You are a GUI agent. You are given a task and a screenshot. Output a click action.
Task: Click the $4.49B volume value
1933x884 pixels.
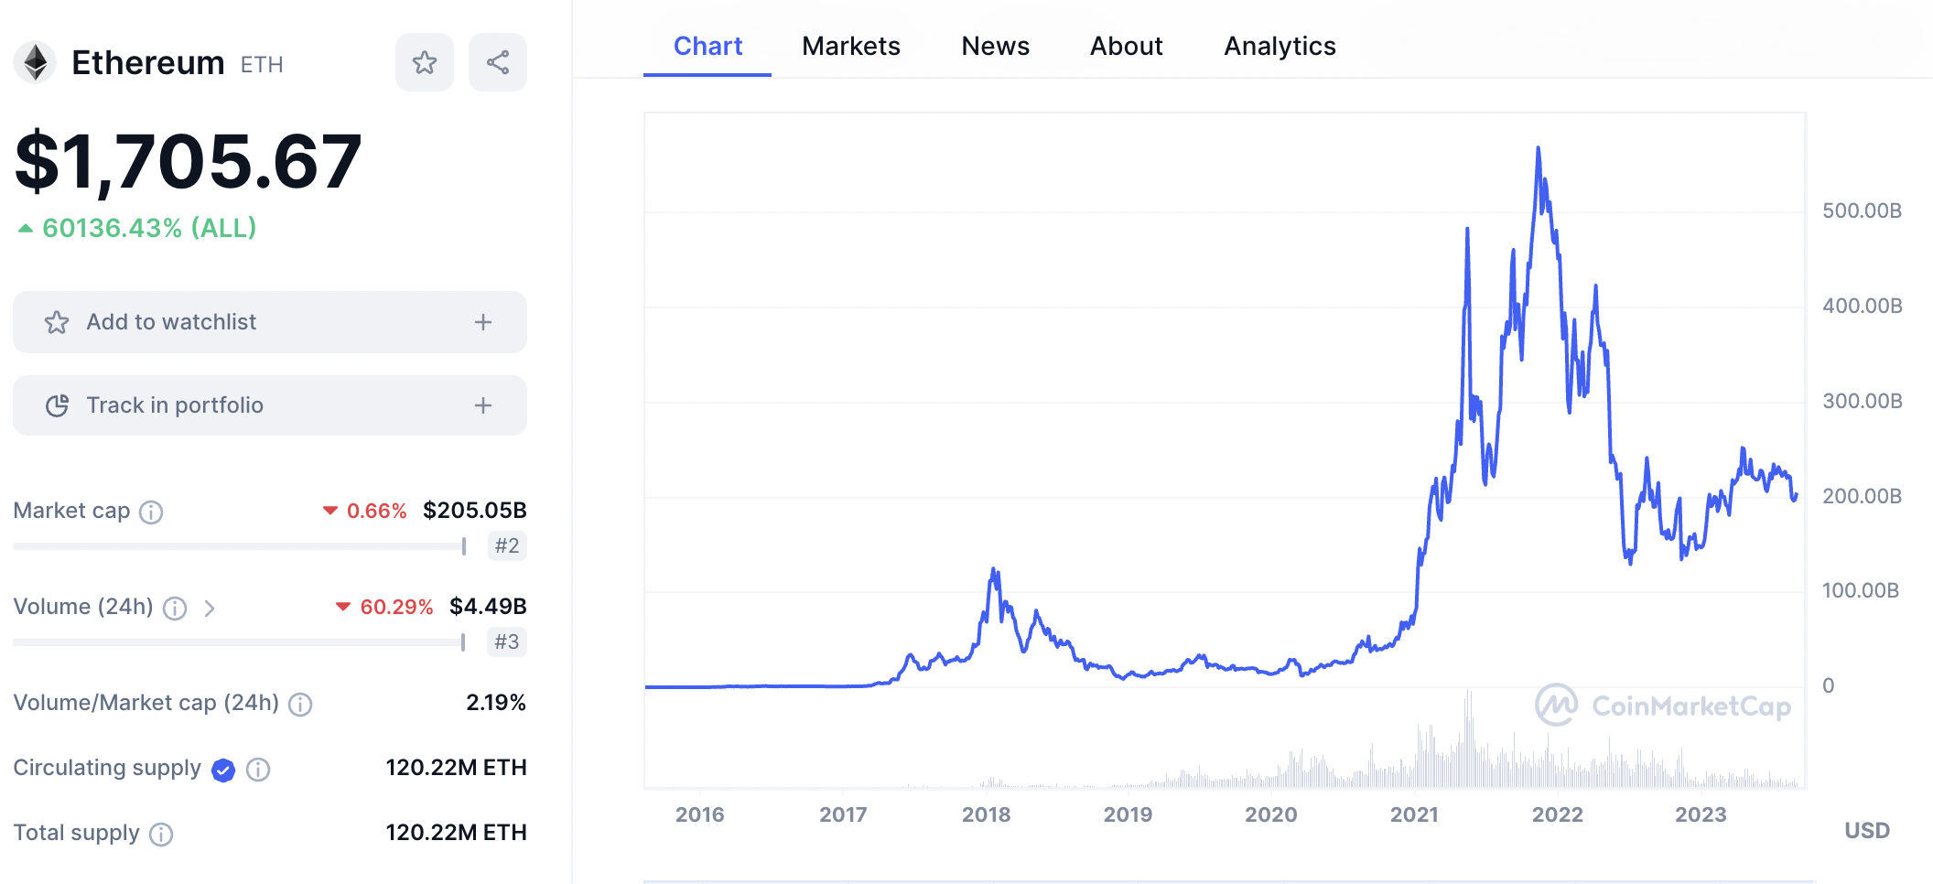pyautogui.click(x=488, y=607)
